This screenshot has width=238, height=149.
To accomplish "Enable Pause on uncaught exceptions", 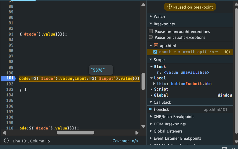I will tap(151, 31).
